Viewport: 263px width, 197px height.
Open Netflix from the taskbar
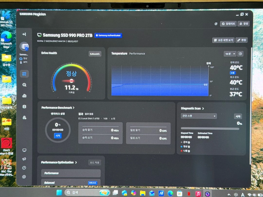(189, 194)
